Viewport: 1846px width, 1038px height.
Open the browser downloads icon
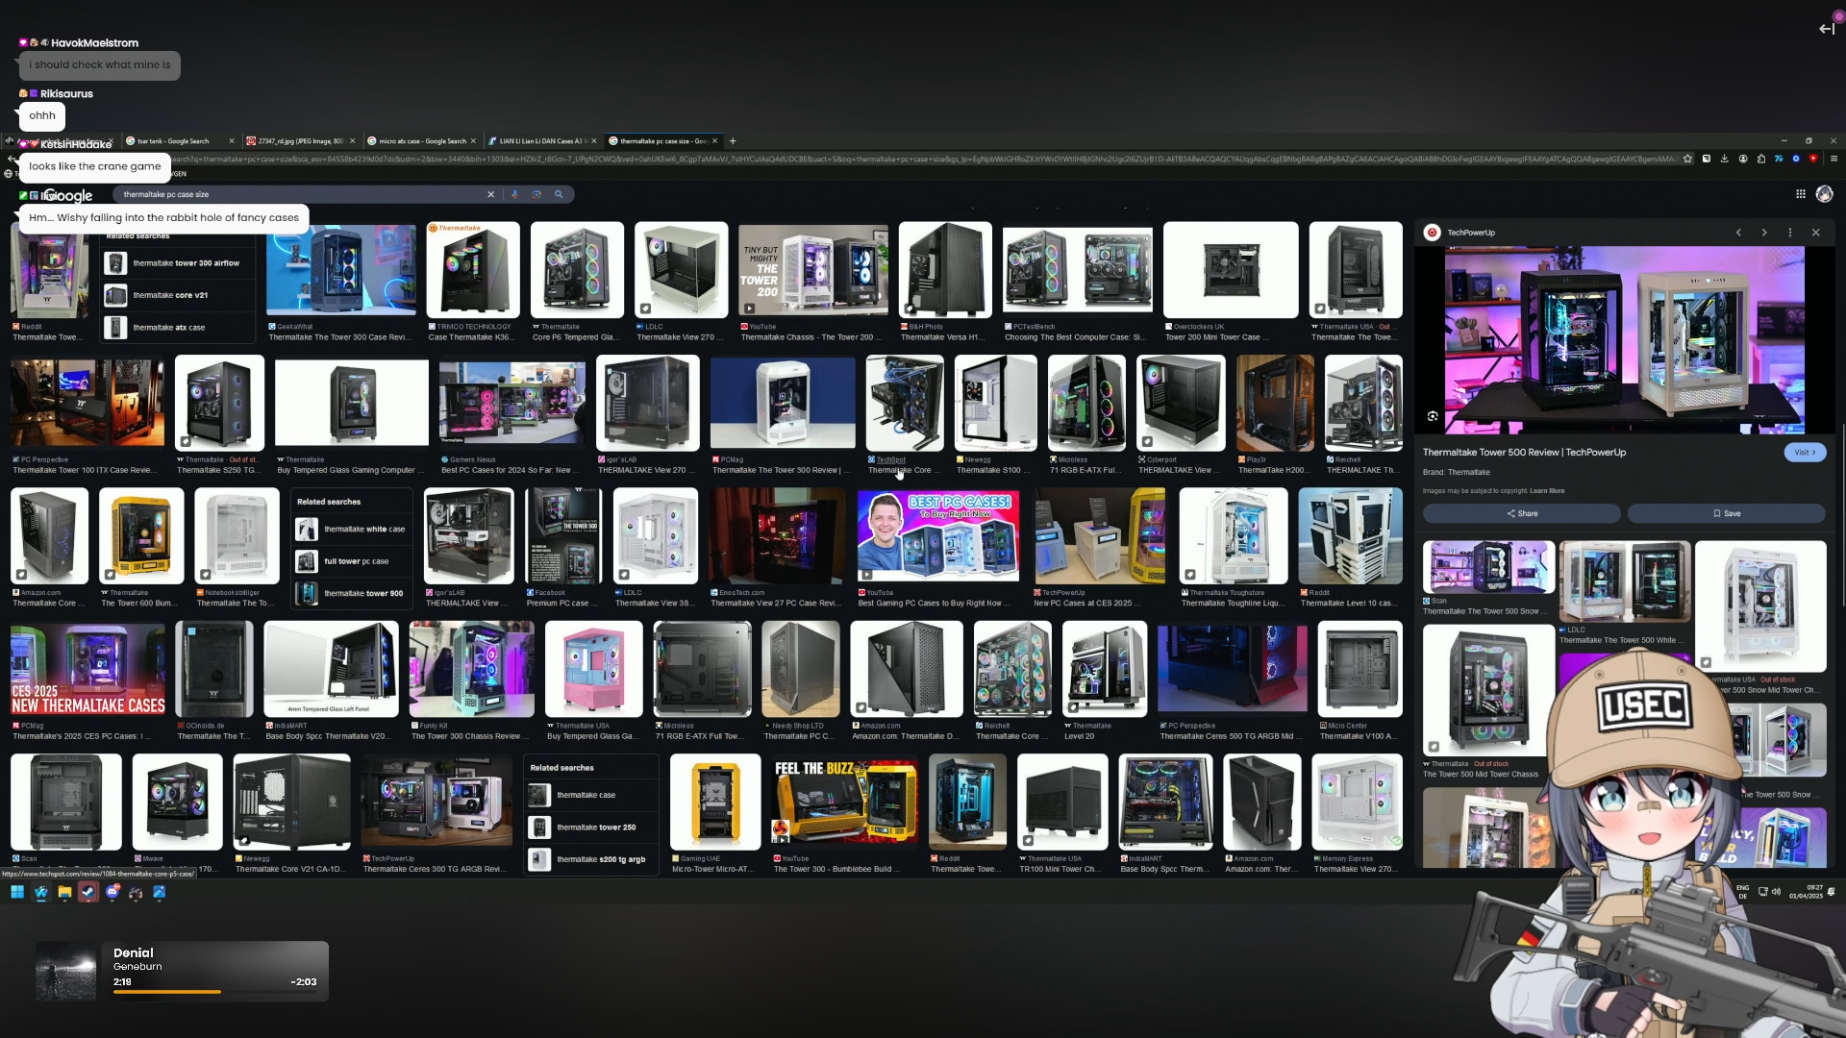pyautogui.click(x=1724, y=159)
